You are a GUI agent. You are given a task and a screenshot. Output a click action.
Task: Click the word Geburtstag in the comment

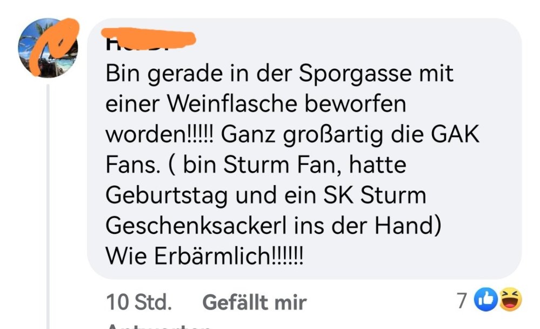coord(166,196)
